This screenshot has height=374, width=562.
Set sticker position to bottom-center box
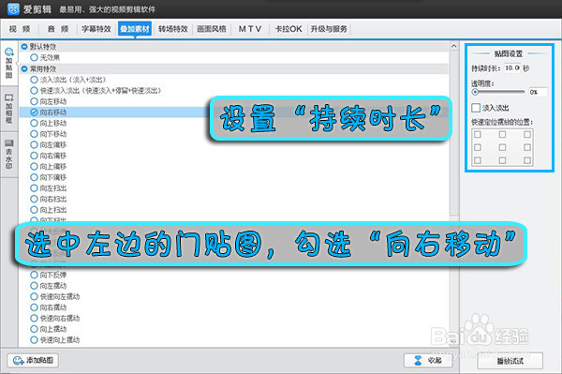(502, 160)
